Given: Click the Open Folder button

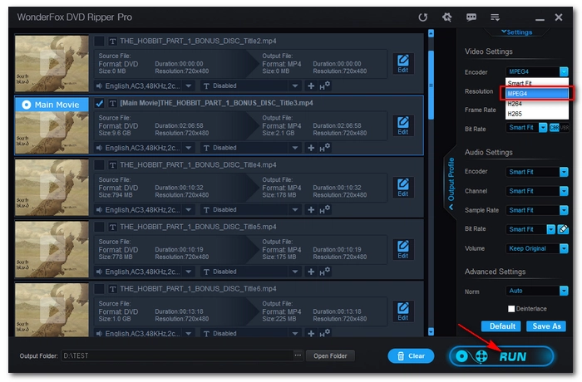Looking at the screenshot, I should click(x=330, y=356).
